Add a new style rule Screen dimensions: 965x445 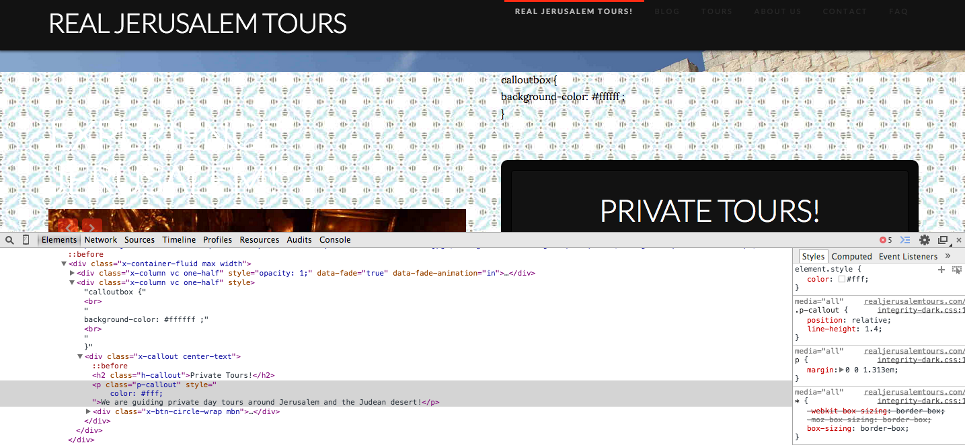coord(941,270)
